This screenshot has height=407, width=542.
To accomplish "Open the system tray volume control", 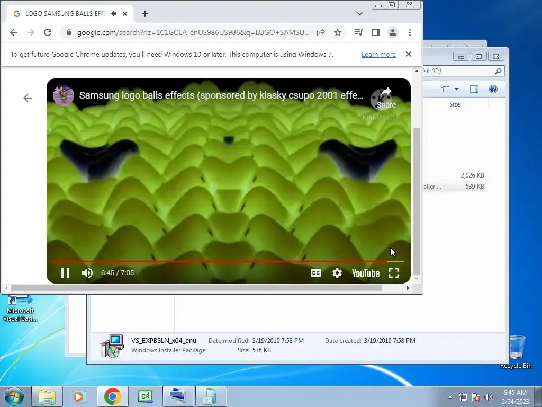I will [489, 397].
